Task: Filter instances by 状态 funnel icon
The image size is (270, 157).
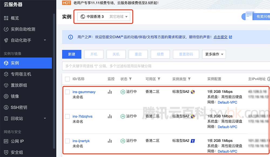Action: [x=130, y=79]
